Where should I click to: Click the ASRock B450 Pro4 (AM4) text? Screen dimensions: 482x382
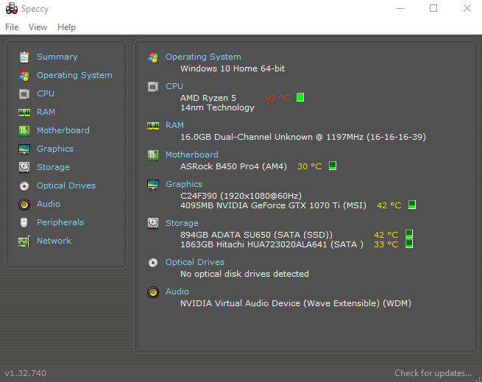tap(233, 166)
